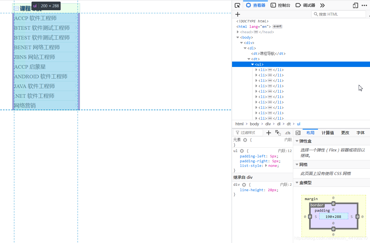Edit the list-style value none

coord(272,166)
